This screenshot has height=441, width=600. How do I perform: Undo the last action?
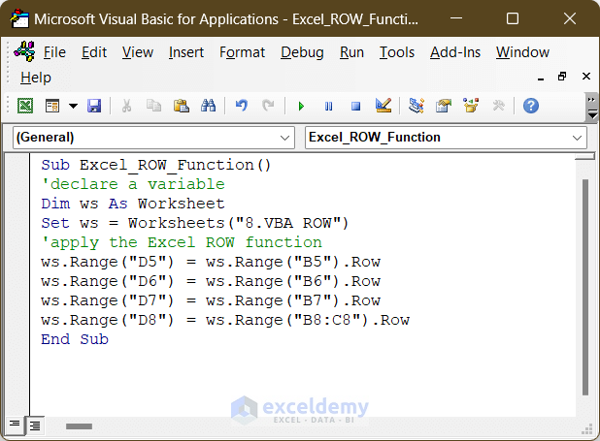(x=241, y=106)
